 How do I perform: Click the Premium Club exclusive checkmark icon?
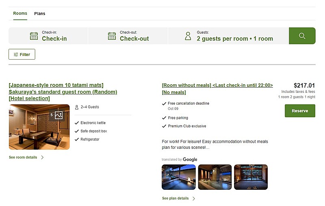[x=164, y=126]
